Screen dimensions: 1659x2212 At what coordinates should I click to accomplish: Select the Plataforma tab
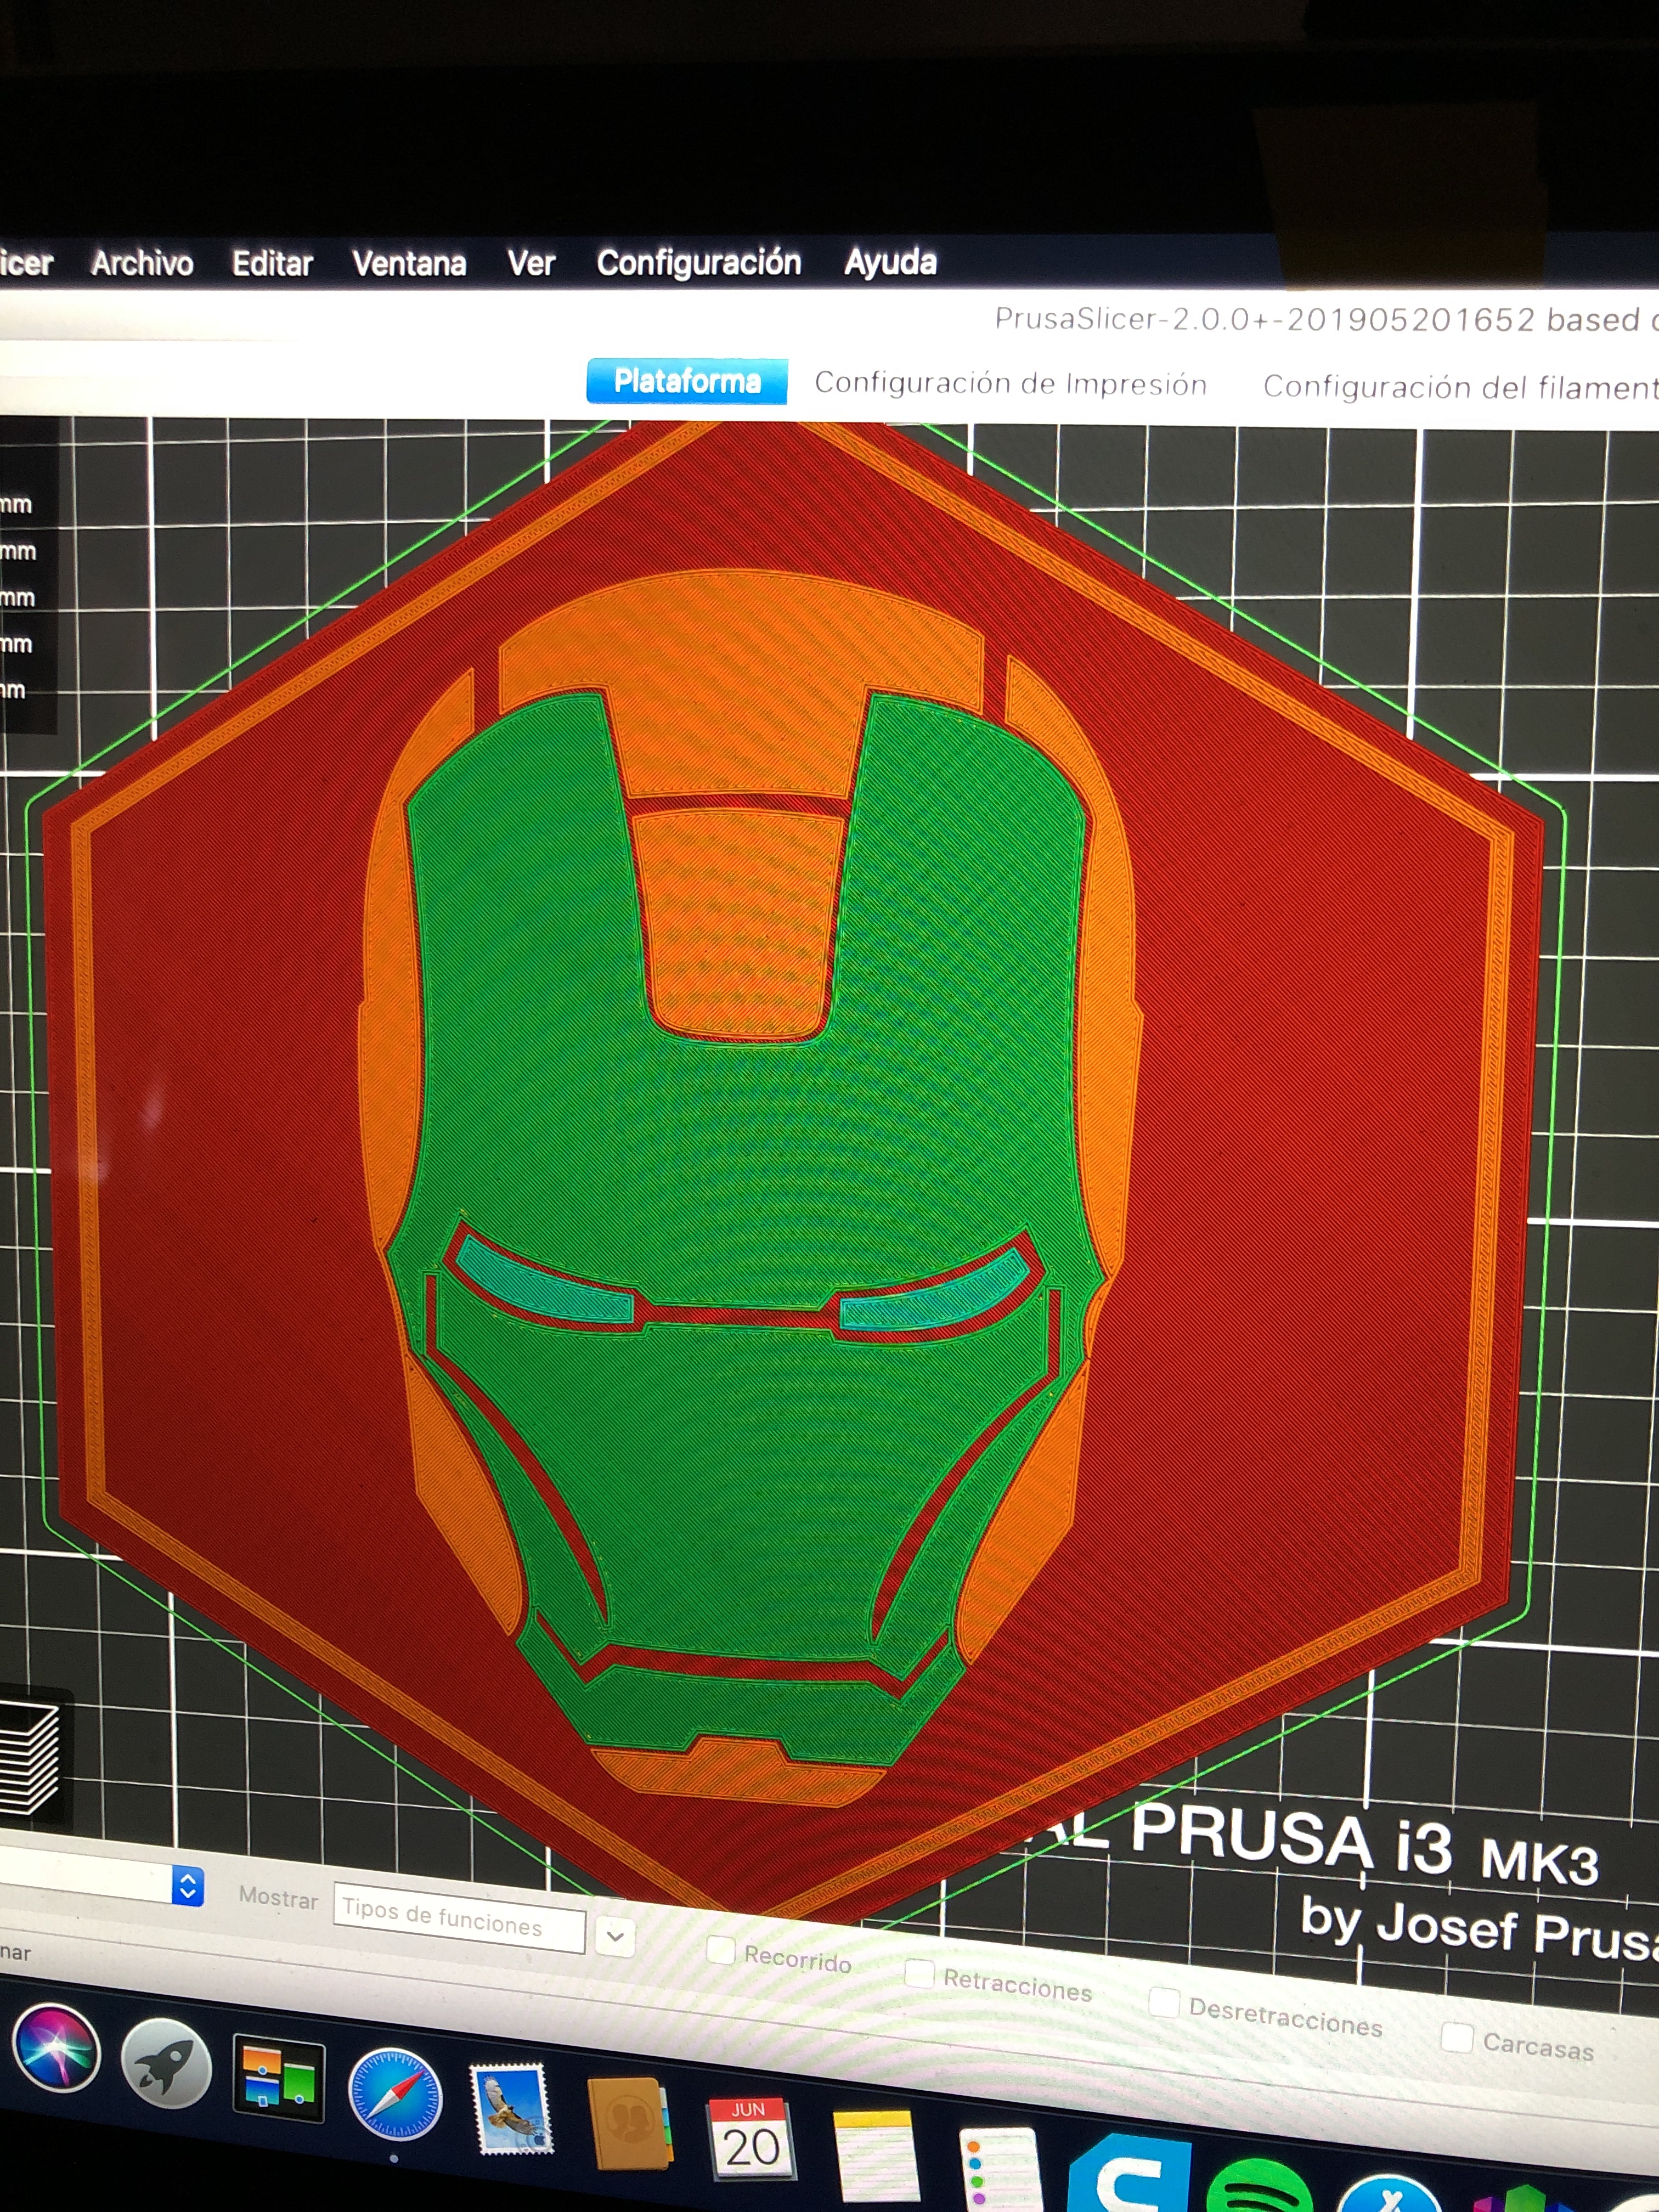(686, 381)
